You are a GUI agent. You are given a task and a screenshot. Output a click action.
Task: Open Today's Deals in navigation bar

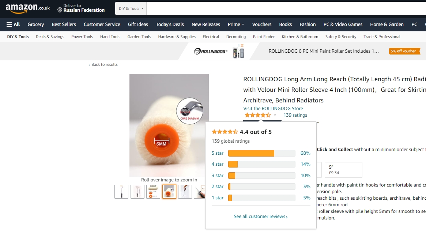click(170, 25)
